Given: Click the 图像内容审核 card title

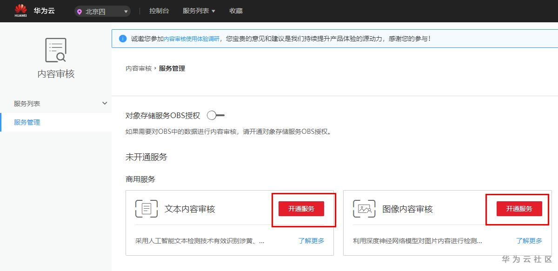Looking at the screenshot, I should [x=407, y=209].
